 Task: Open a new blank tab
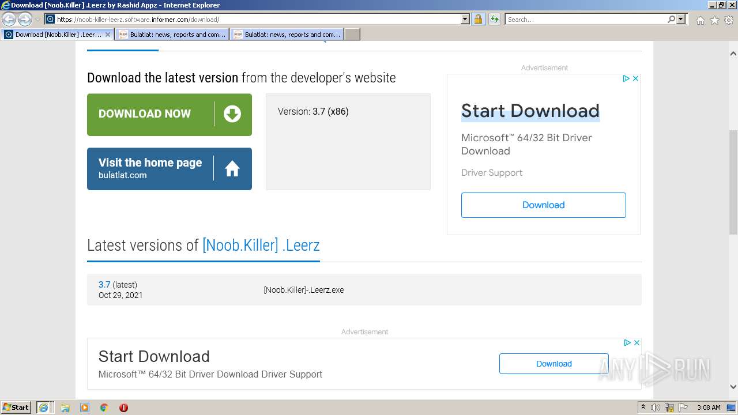(352, 35)
